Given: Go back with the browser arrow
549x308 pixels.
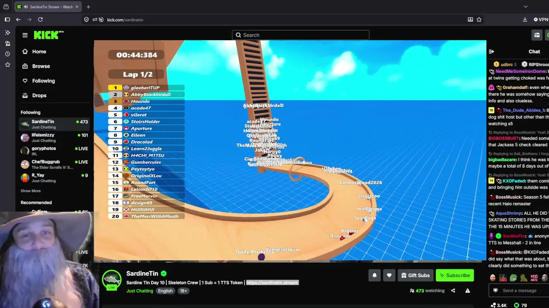Looking at the screenshot, I should pyautogui.click(x=18, y=20).
